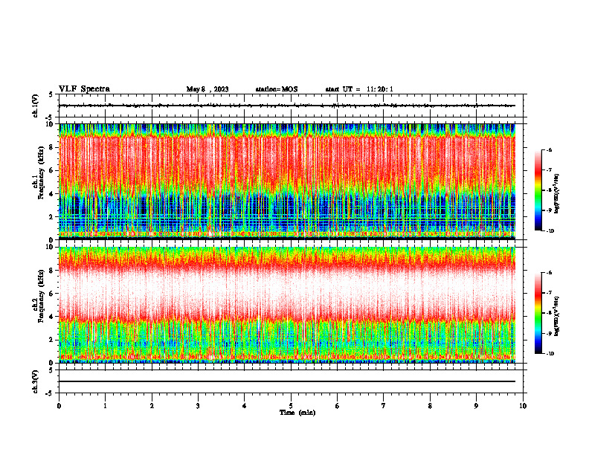589x455 pixels.
Task: Click time axis tick label "5"
Action: pos(291,406)
